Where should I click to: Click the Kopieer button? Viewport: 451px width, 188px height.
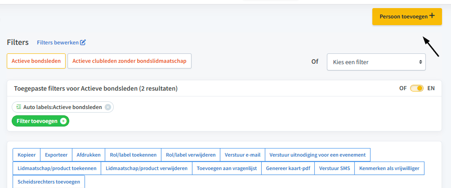tap(27, 155)
